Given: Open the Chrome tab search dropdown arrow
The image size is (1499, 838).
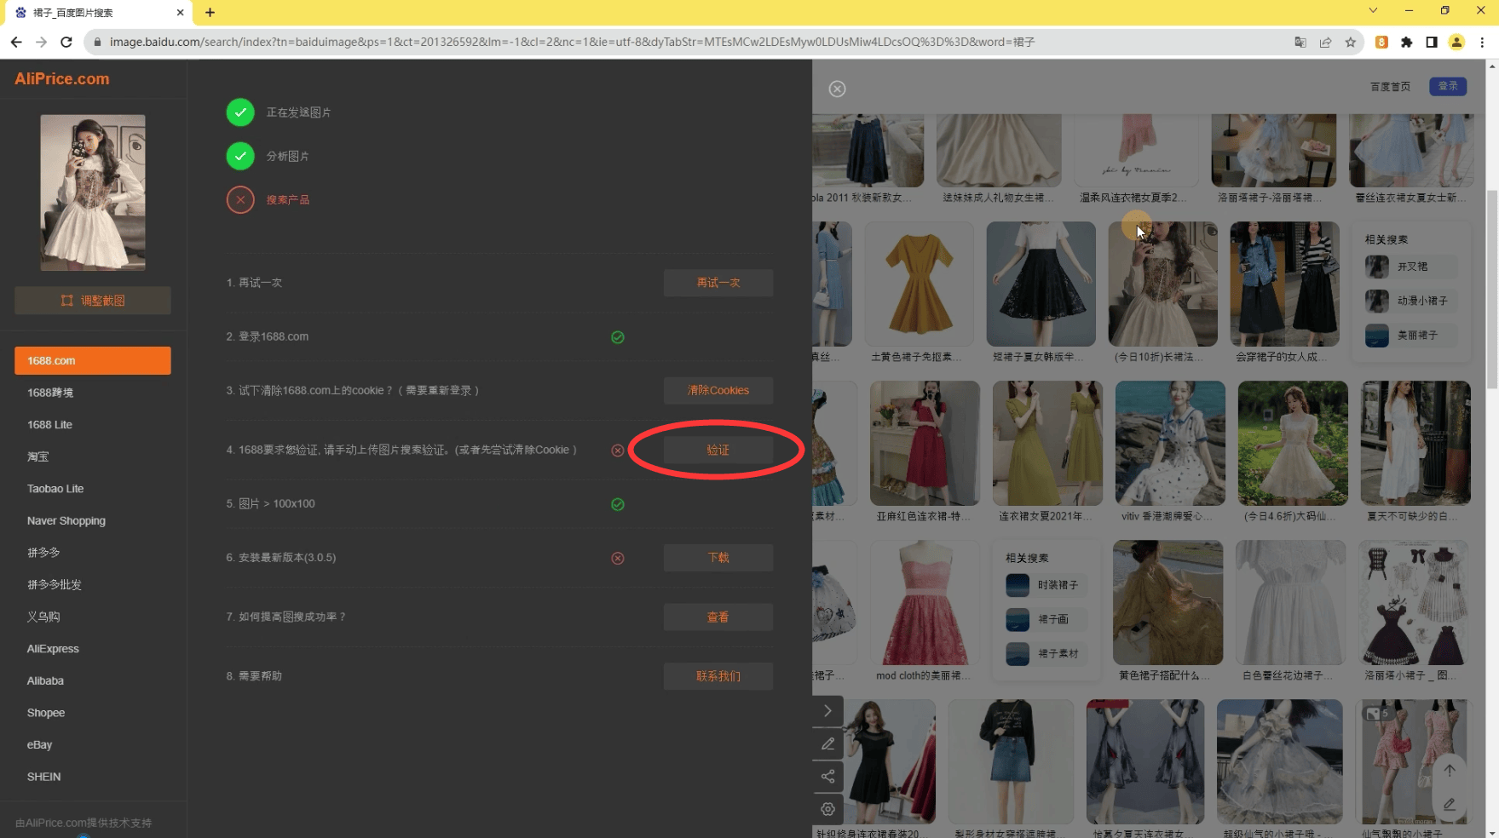Looking at the screenshot, I should point(1373,11).
